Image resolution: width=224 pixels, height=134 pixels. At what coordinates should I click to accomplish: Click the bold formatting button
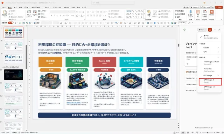pyautogui.click(x=51, y=16)
